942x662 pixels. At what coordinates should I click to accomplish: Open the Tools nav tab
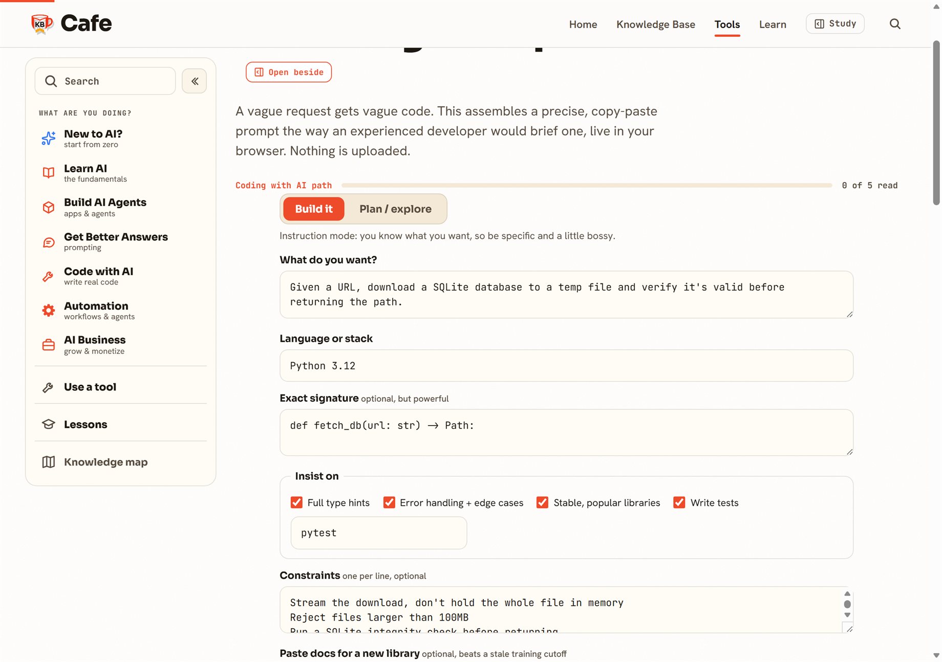727,24
